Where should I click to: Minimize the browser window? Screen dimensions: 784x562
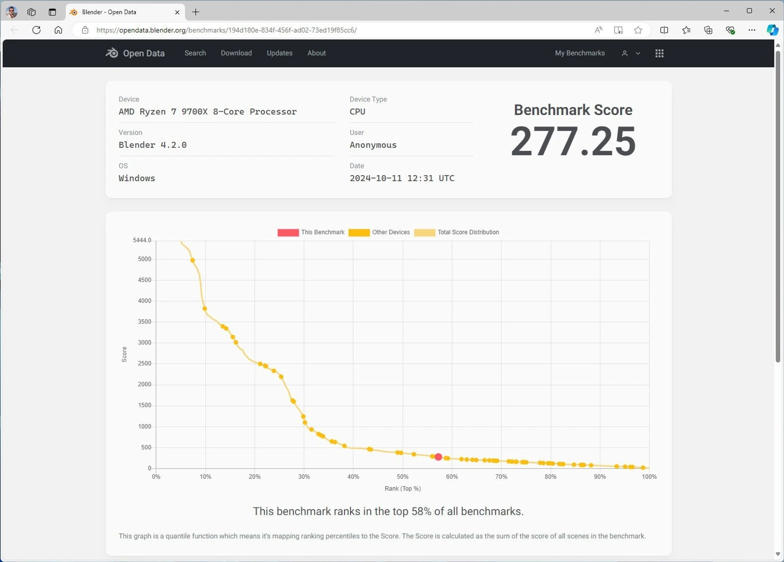point(726,11)
